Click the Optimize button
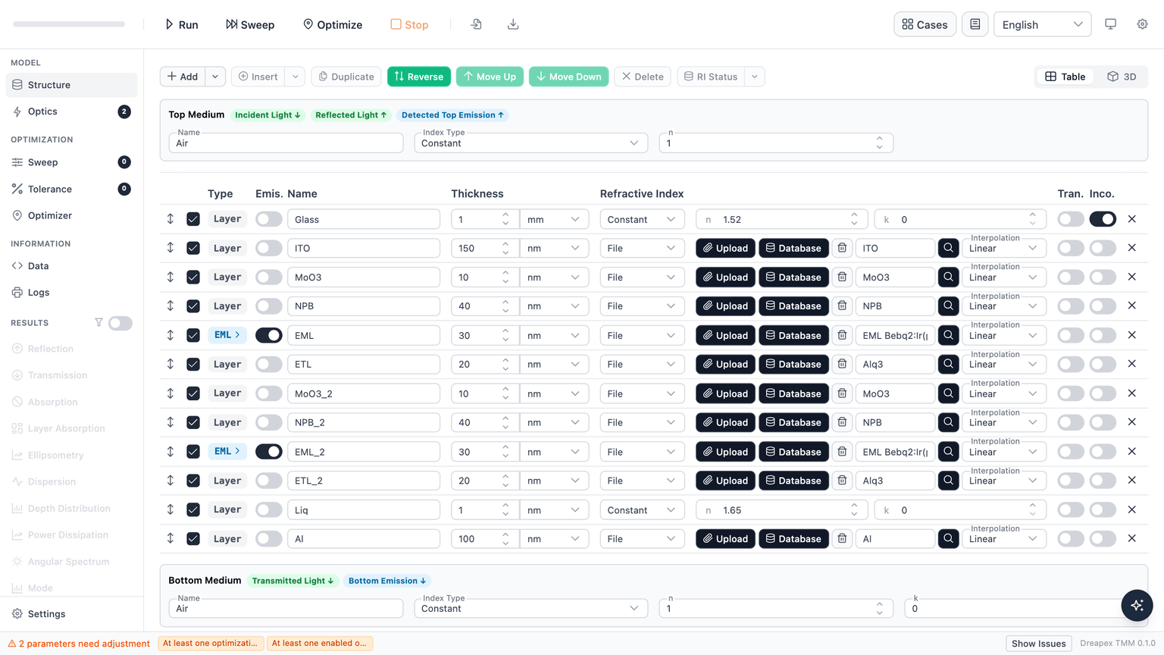This screenshot has width=1164, height=655. tap(333, 24)
